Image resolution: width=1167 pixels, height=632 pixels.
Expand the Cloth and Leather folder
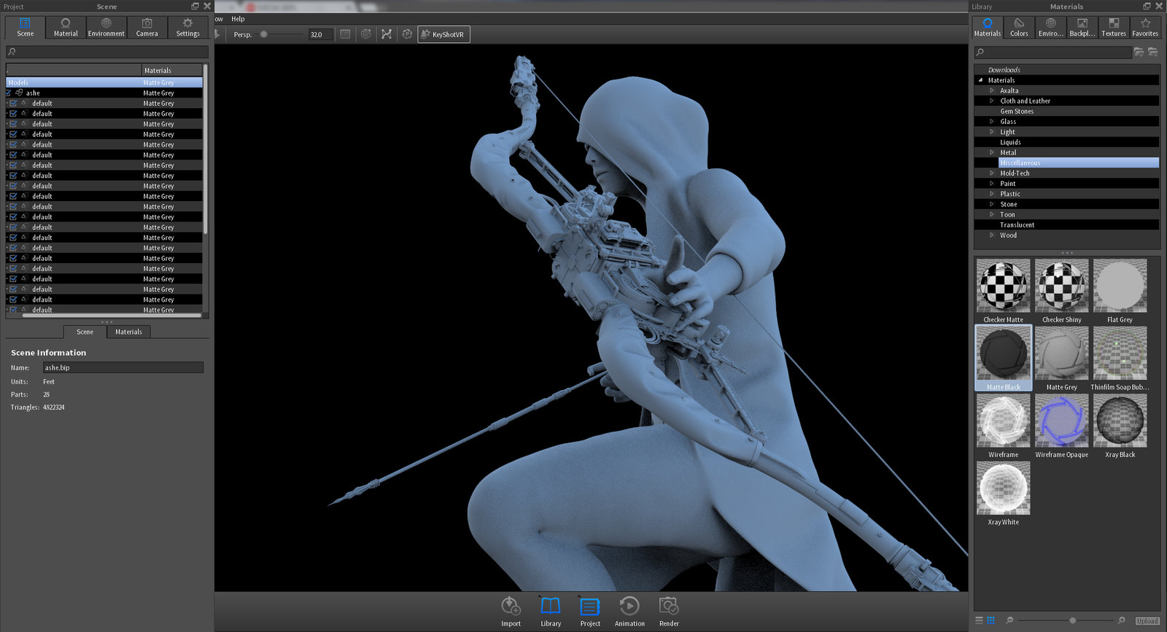992,101
